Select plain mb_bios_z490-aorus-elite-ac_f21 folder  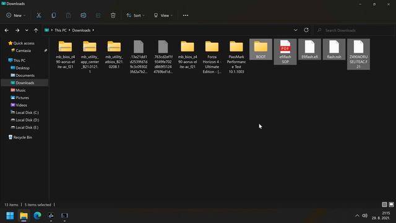point(187,55)
